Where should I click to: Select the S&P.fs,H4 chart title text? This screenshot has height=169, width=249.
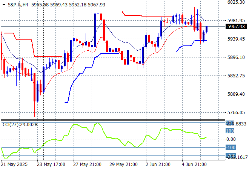pos(18,5)
